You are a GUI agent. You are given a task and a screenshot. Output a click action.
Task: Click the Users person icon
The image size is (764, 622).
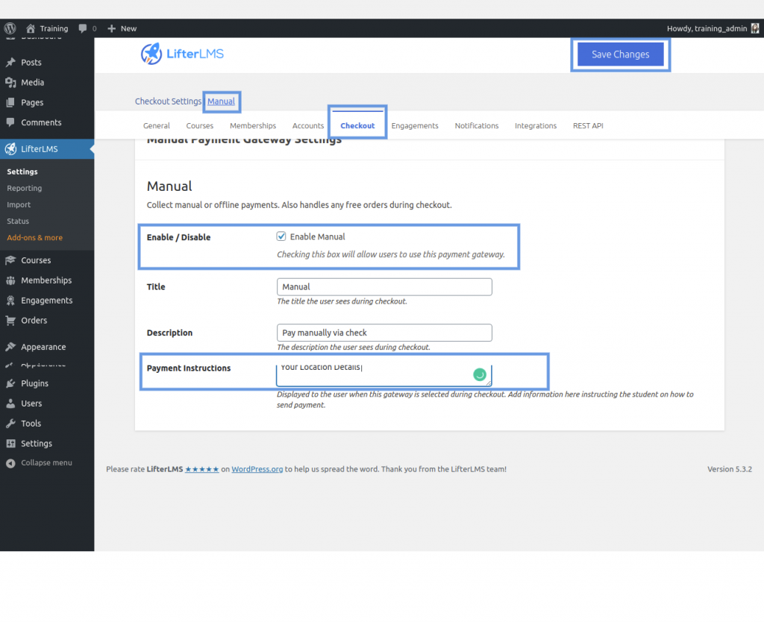[10, 403]
